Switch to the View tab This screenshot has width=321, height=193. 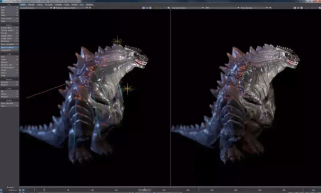pos(67,4)
